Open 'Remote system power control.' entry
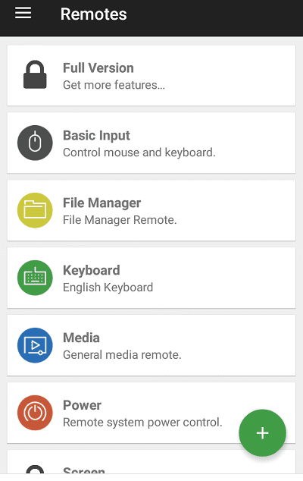 151,413
